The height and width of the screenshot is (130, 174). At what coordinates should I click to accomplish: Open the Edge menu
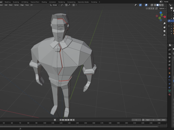tap(22, 5)
